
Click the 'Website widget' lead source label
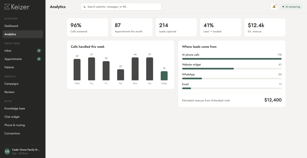pos(191,65)
